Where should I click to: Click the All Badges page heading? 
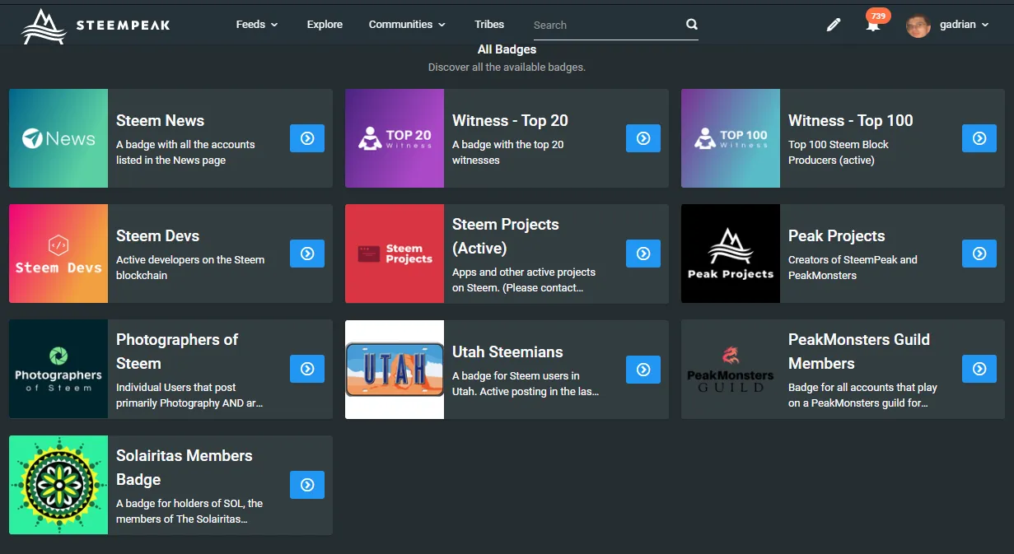point(507,49)
